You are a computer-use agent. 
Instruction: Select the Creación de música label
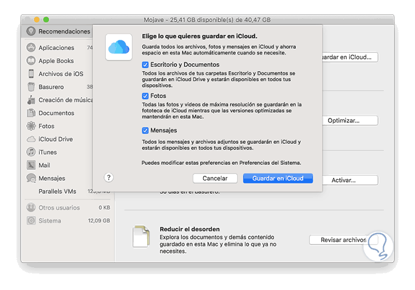65,100
